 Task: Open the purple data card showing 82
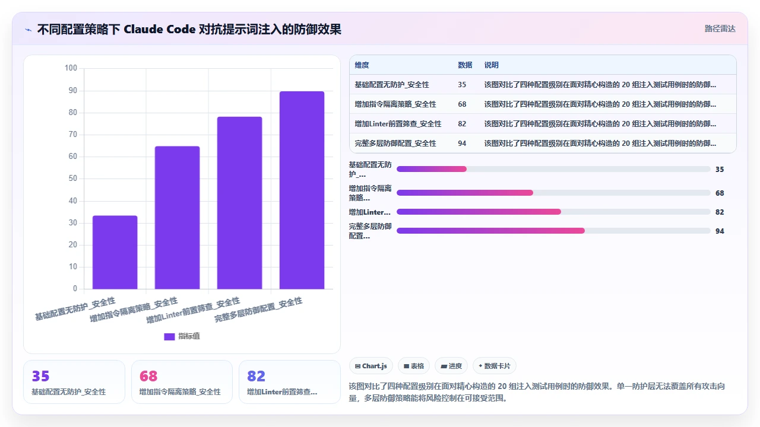pyautogui.click(x=289, y=382)
